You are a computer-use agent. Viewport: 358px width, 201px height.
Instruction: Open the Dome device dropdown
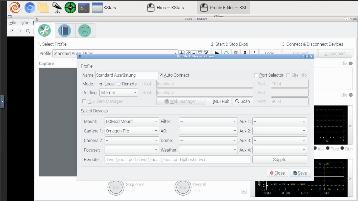pyautogui.click(x=208, y=140)
